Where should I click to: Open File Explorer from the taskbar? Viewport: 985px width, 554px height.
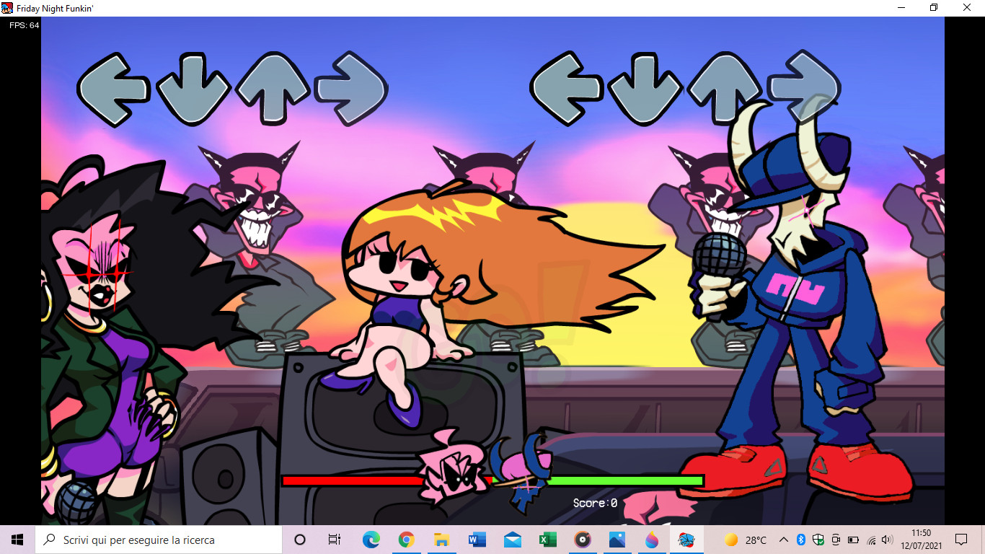click(x=441, y=540)
